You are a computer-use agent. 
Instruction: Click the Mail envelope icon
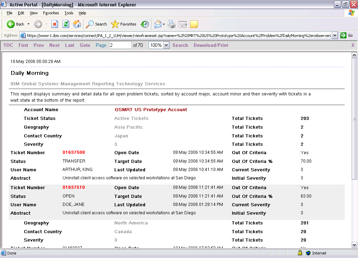click(158, 24)
